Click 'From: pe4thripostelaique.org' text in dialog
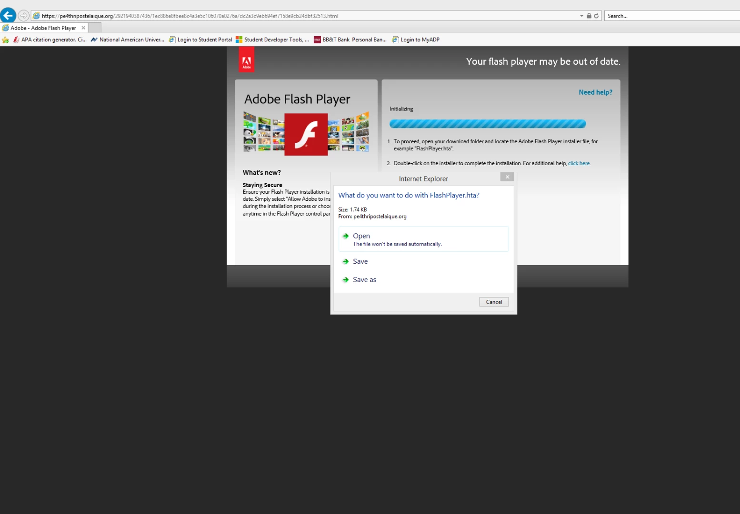740x514 pixels. coord(372,217)
